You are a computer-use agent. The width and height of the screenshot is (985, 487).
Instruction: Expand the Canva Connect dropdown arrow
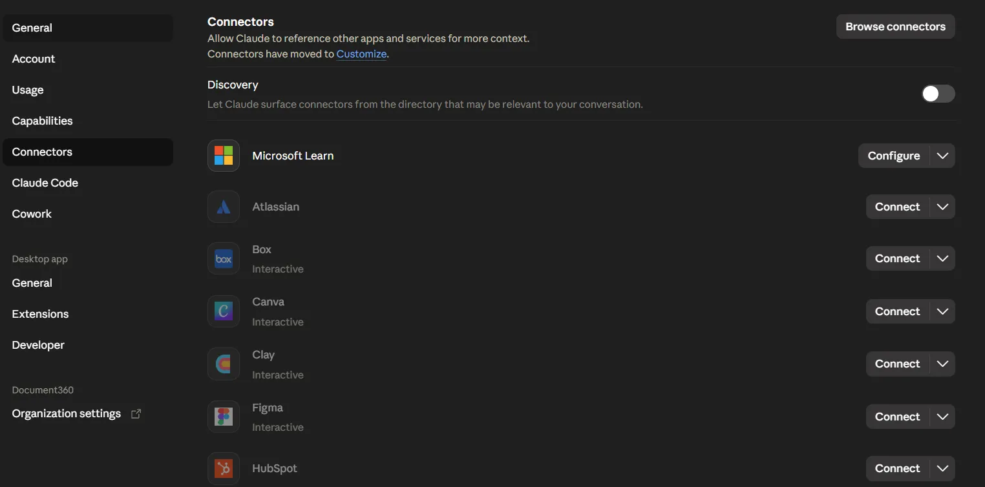(x=942, y=311)
